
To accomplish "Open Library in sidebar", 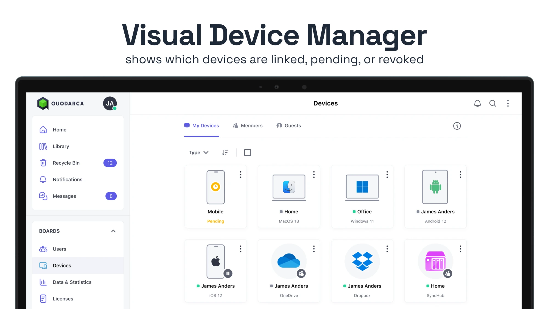I will [x=78, y=146].
